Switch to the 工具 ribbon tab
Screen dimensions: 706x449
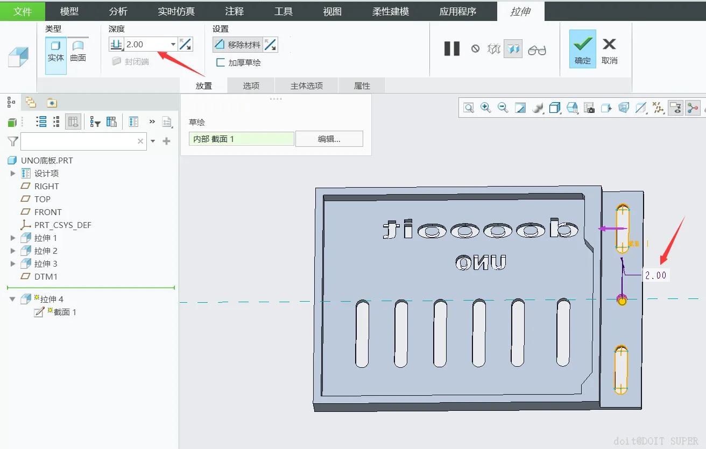284,11
